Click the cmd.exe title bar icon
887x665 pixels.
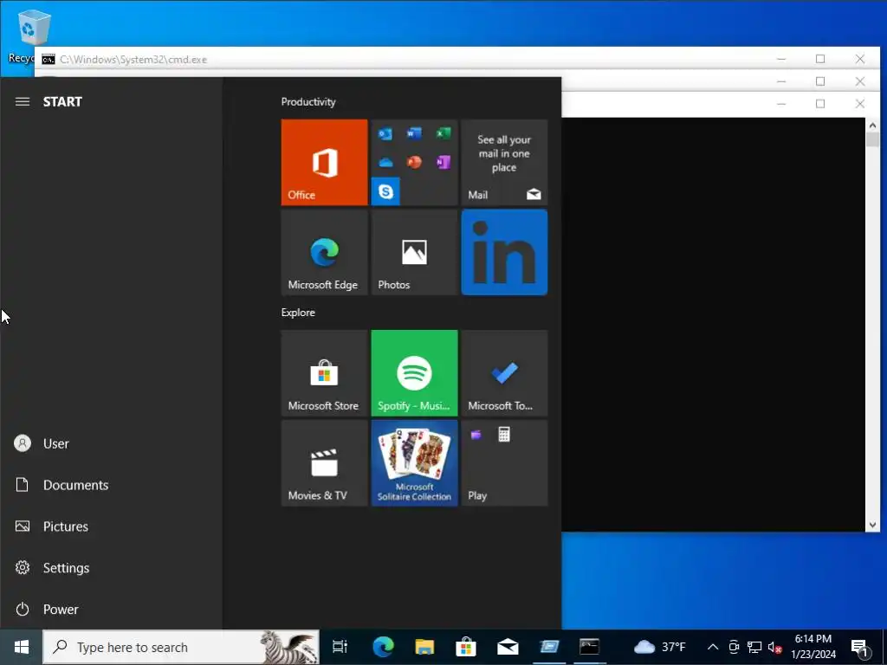[49, 60]
